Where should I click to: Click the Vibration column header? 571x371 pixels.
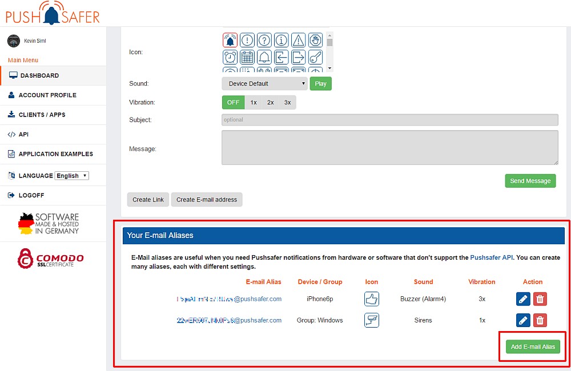tap(481, 282)
